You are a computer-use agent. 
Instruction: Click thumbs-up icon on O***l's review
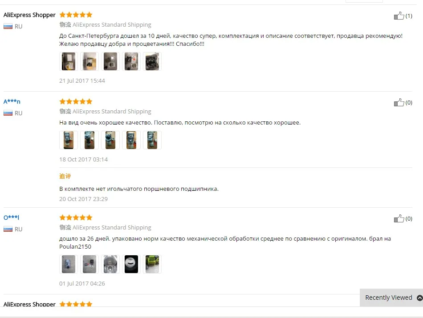[399, 218]
